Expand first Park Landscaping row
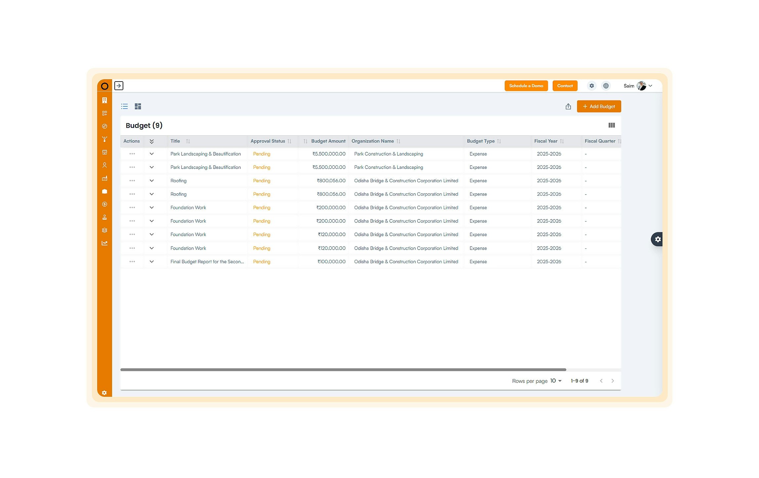 [151, 154]
